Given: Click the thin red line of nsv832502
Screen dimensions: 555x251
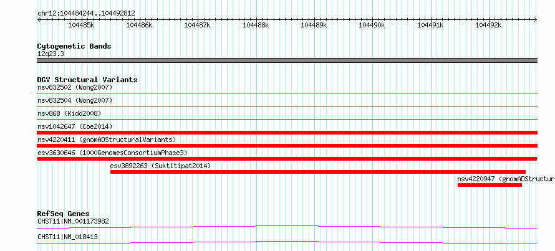Looking at the screenshot, I should point(287,93).
